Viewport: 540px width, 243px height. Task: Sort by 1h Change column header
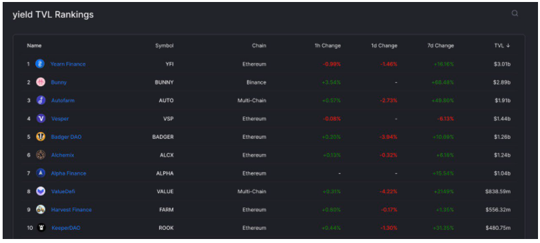click(328, 46)
